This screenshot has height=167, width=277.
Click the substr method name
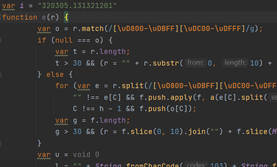tap(166, 63)
